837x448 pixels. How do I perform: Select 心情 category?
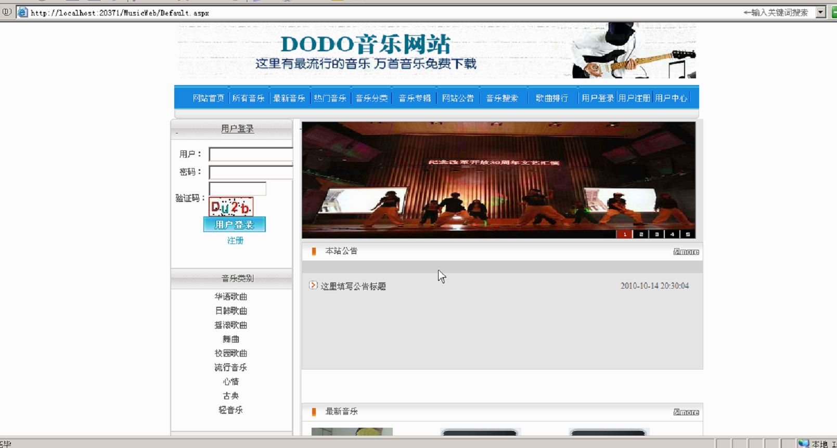coord(231,382)
